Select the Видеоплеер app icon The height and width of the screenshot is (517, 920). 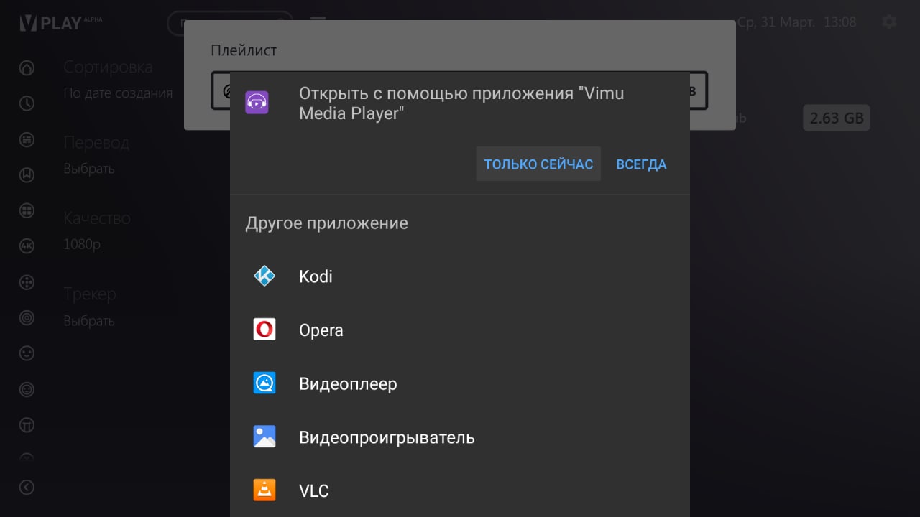pyautogui.click(x=264, y=383)
